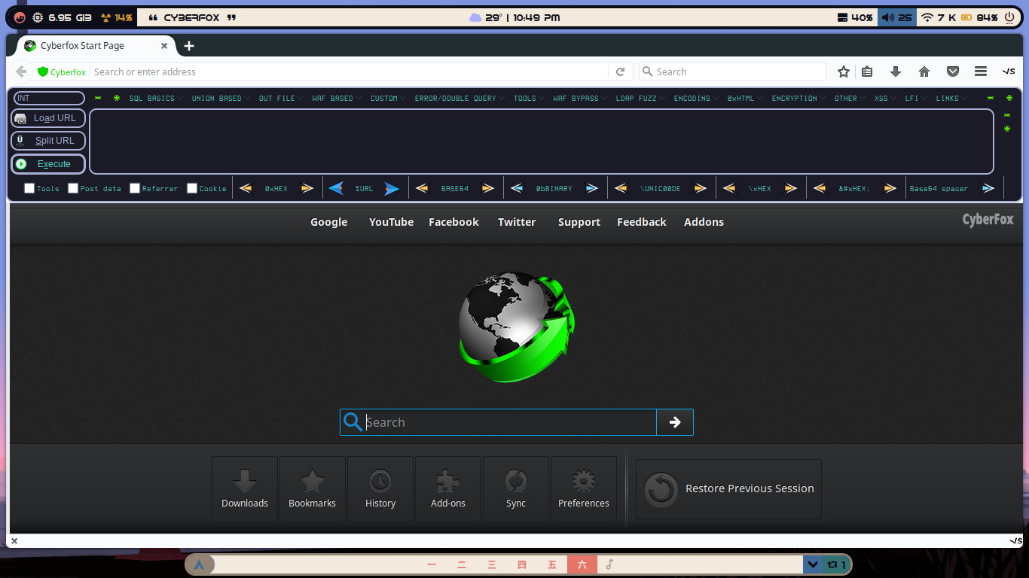1029x578 pixels.
Task: Open the Pocket icon in toolbar
Action: click(x=953, y=71)
